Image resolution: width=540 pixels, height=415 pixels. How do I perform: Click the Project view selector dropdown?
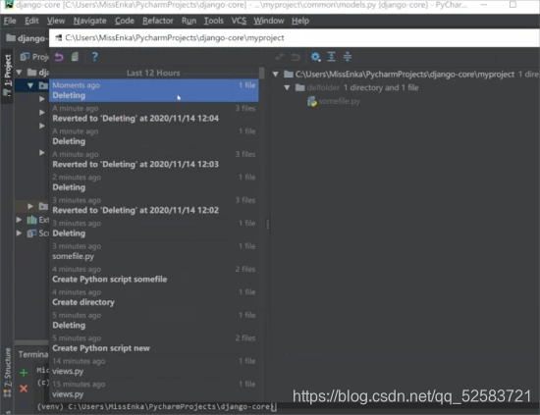34,57
